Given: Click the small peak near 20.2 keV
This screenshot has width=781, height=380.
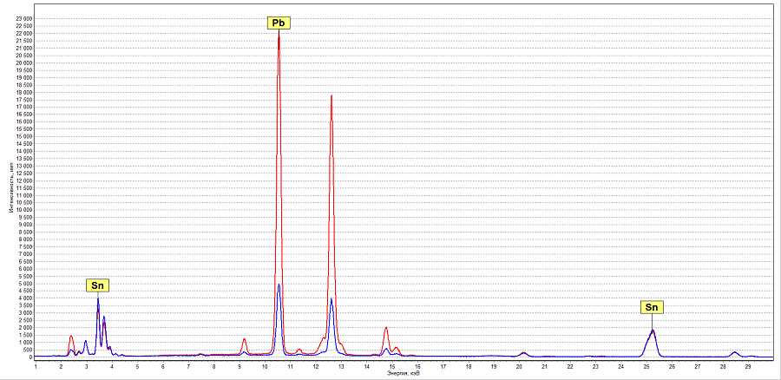Looking at the screenshot, I should 523,353.
